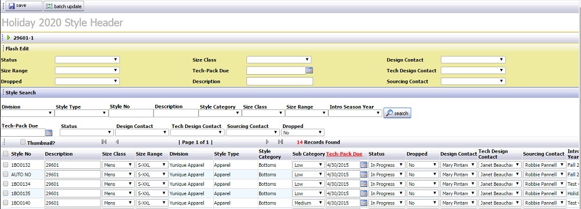This screenshot has height=209, width=581.
Task: Select the row checkbox for 1BO0134
Action: pyautogui.click(x=6, y=184)
